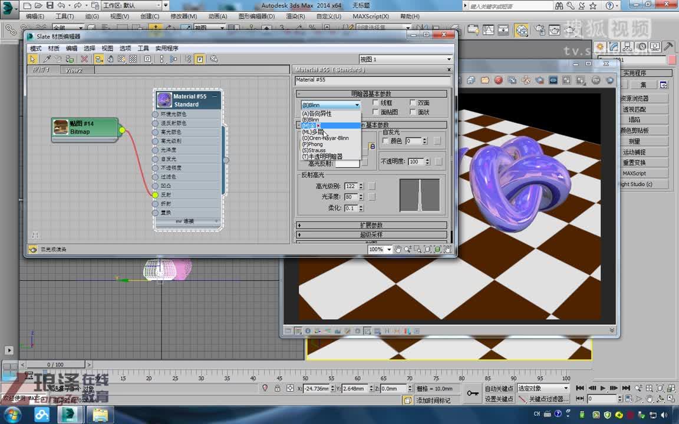Click the MAXScript button in the utilities panel

[x=642, y=173]
